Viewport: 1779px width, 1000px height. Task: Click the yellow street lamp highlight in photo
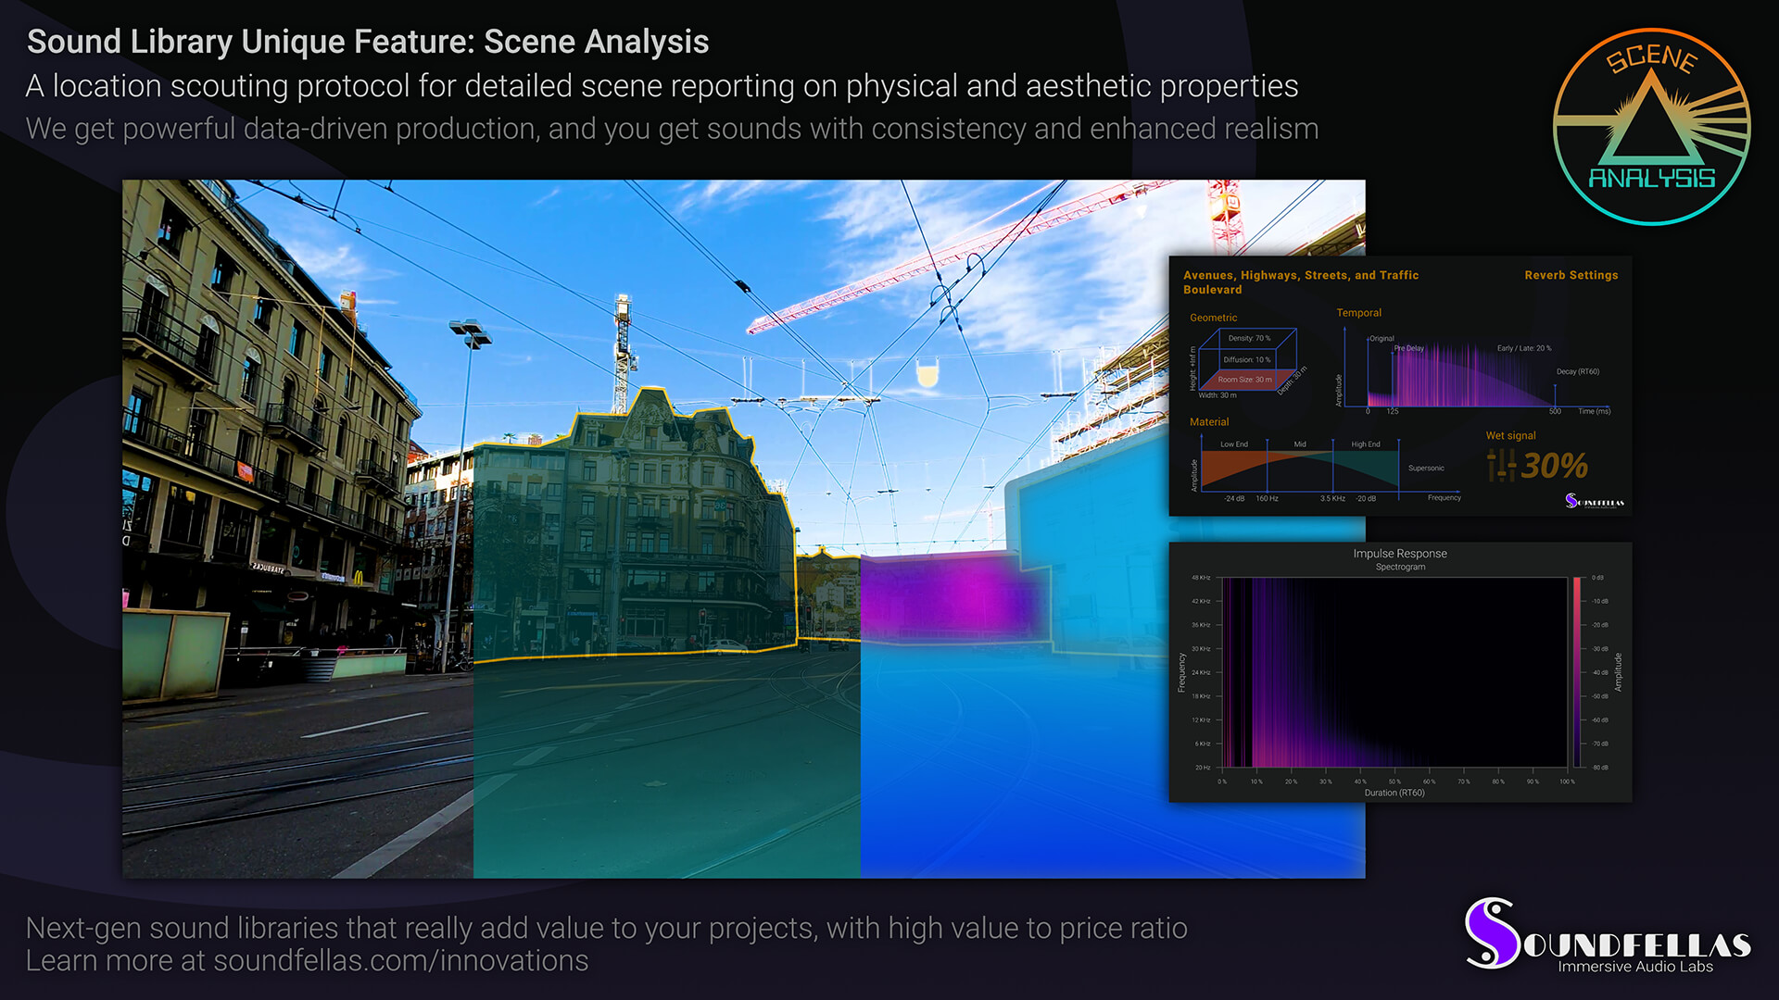(x=927, y=374)
